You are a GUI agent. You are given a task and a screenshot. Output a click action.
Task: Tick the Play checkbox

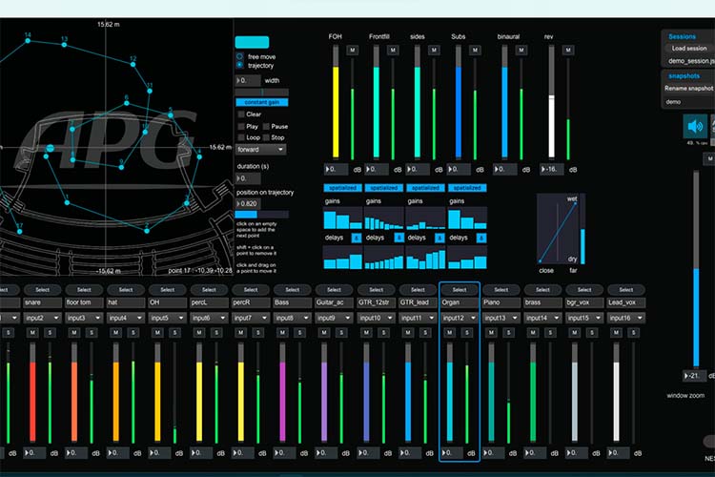click(x=241, y=127)
